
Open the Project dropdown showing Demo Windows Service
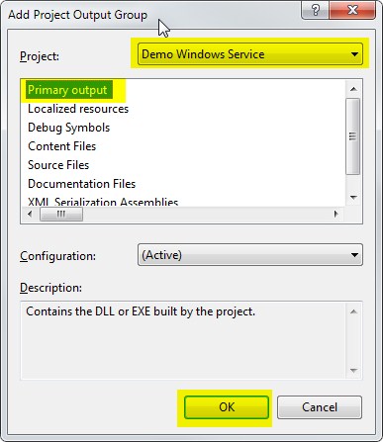[x=250, y=54]
